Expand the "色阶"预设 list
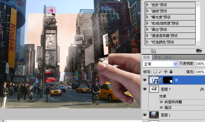Viewport: 205px width, 122px height. (x=147, y=5)
